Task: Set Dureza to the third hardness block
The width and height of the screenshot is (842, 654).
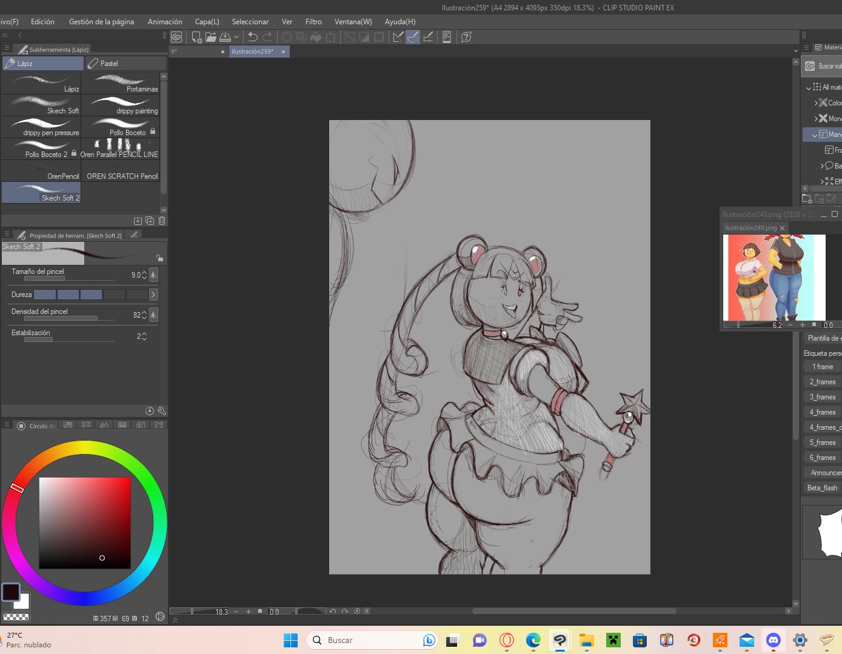Action: 91,295
